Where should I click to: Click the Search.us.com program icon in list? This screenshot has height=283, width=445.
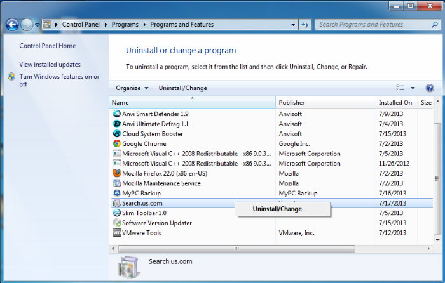116,203
